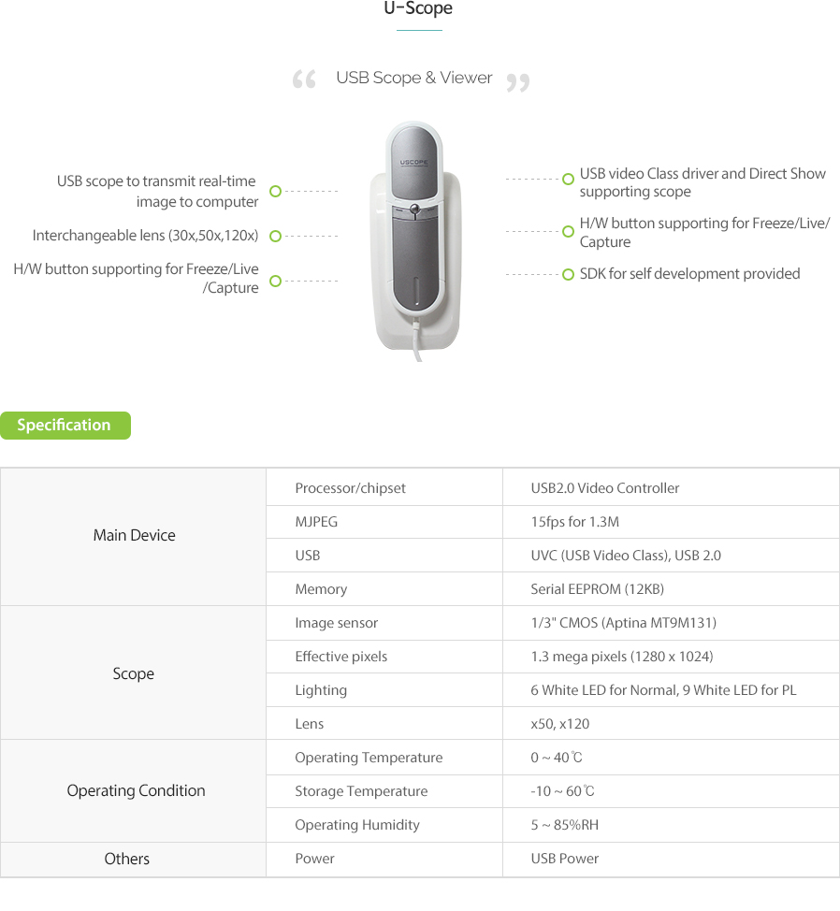Screen dimensions: 840x911
Task: Click the green bullet beside "USB scope to transmit real-time image"
Action: 275,191
